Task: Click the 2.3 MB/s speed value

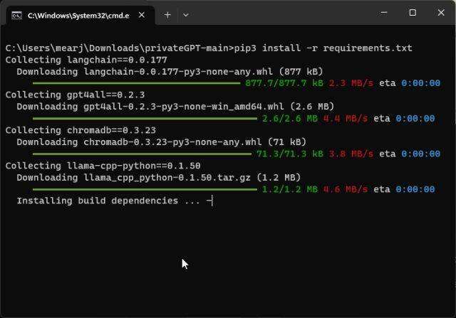Action: 351,83
